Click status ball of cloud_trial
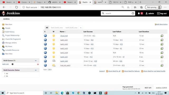 45,36
